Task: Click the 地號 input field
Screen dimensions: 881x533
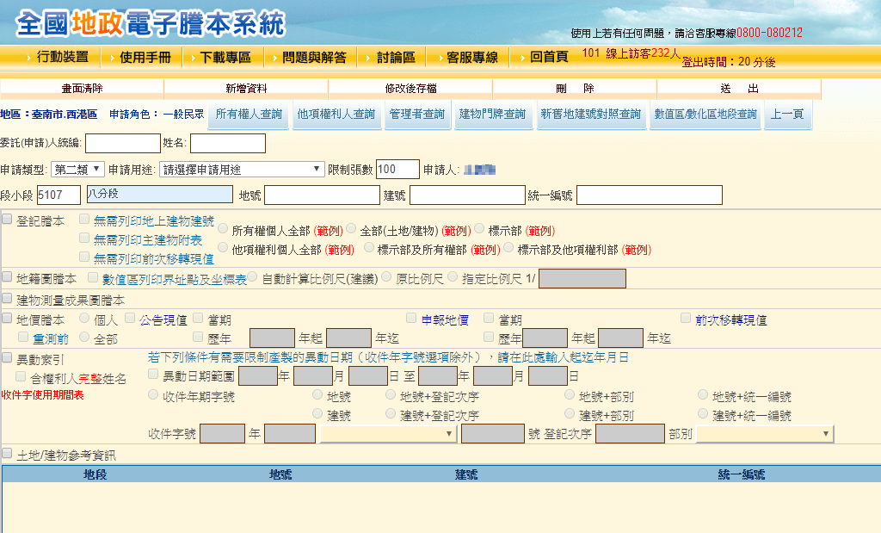Action: pyautogui.click(x=320, y=195)
